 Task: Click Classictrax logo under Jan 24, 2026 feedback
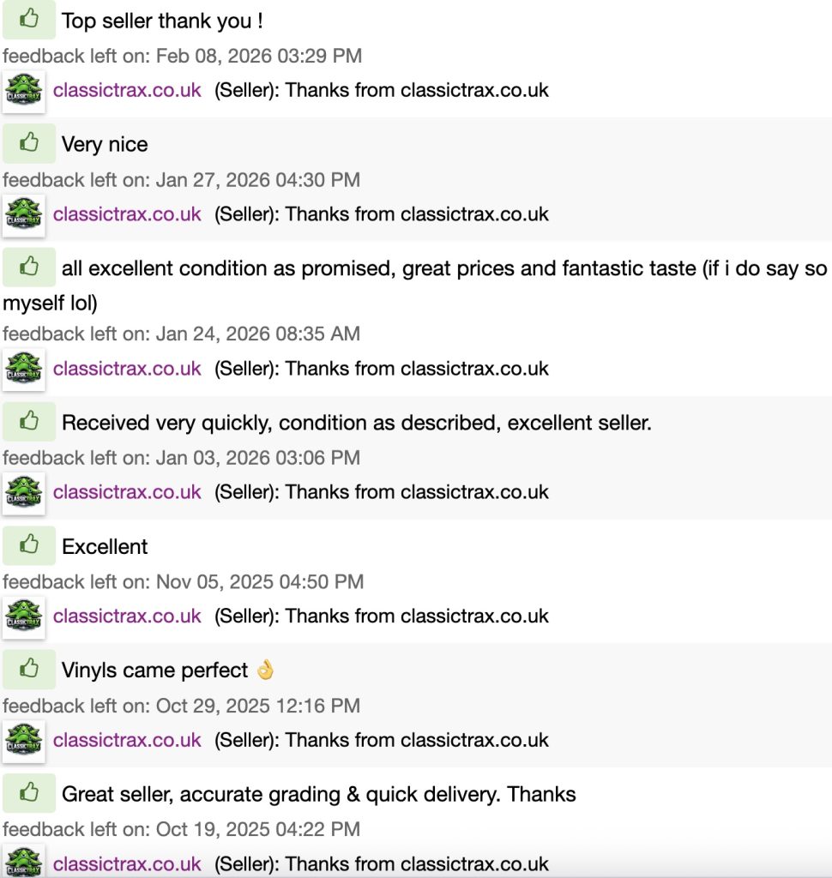coord(24,368)
